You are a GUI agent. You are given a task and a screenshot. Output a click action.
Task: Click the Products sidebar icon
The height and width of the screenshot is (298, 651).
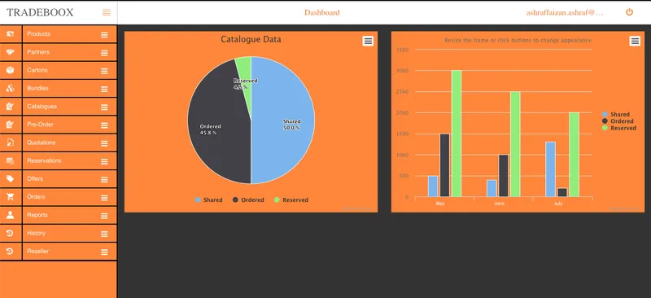click(x=11, y=34)
